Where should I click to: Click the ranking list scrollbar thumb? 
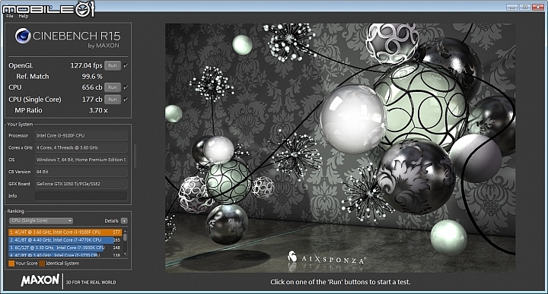pyautogui.click(x=125, y=237)
